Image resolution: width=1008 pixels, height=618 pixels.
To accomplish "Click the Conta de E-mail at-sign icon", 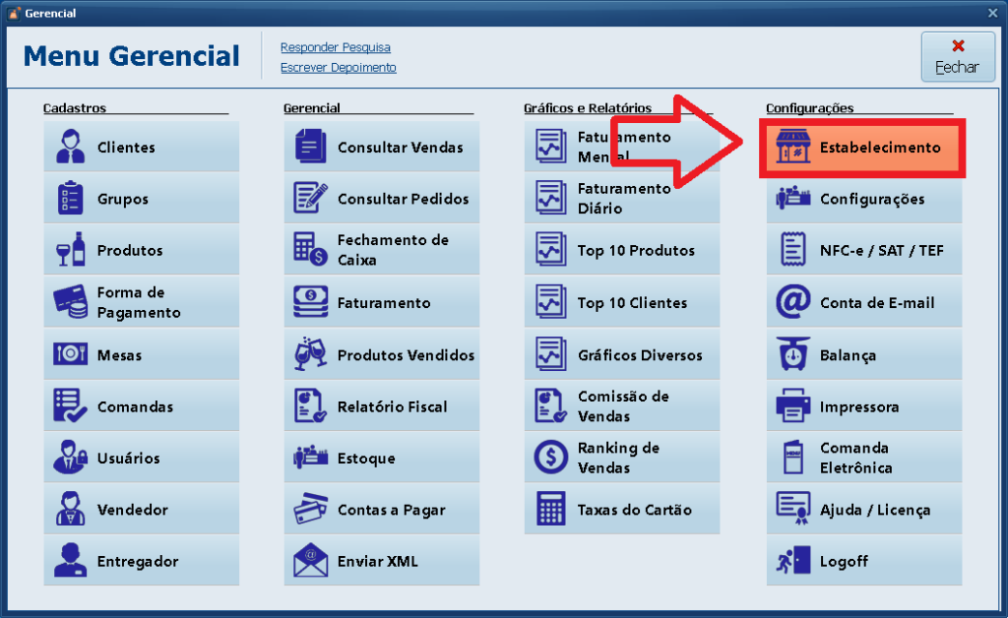I will [x=792, y=303].
